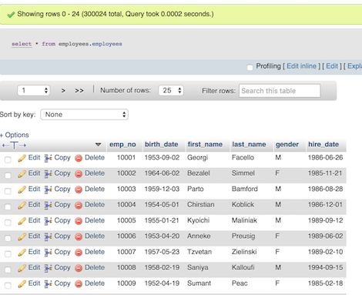Open the page number dropdown

coord(34,90)
